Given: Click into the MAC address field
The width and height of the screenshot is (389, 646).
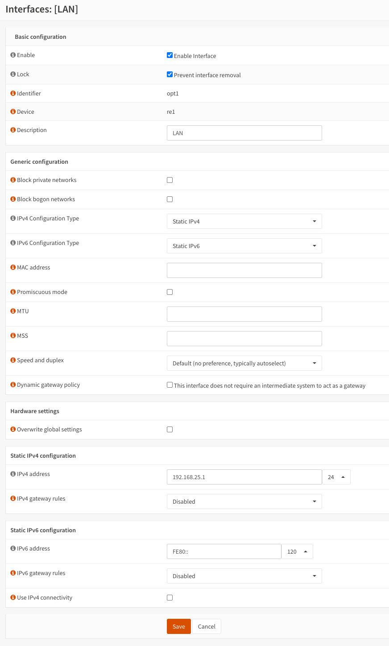Looking at the screenshot, I should coord(244,270).
